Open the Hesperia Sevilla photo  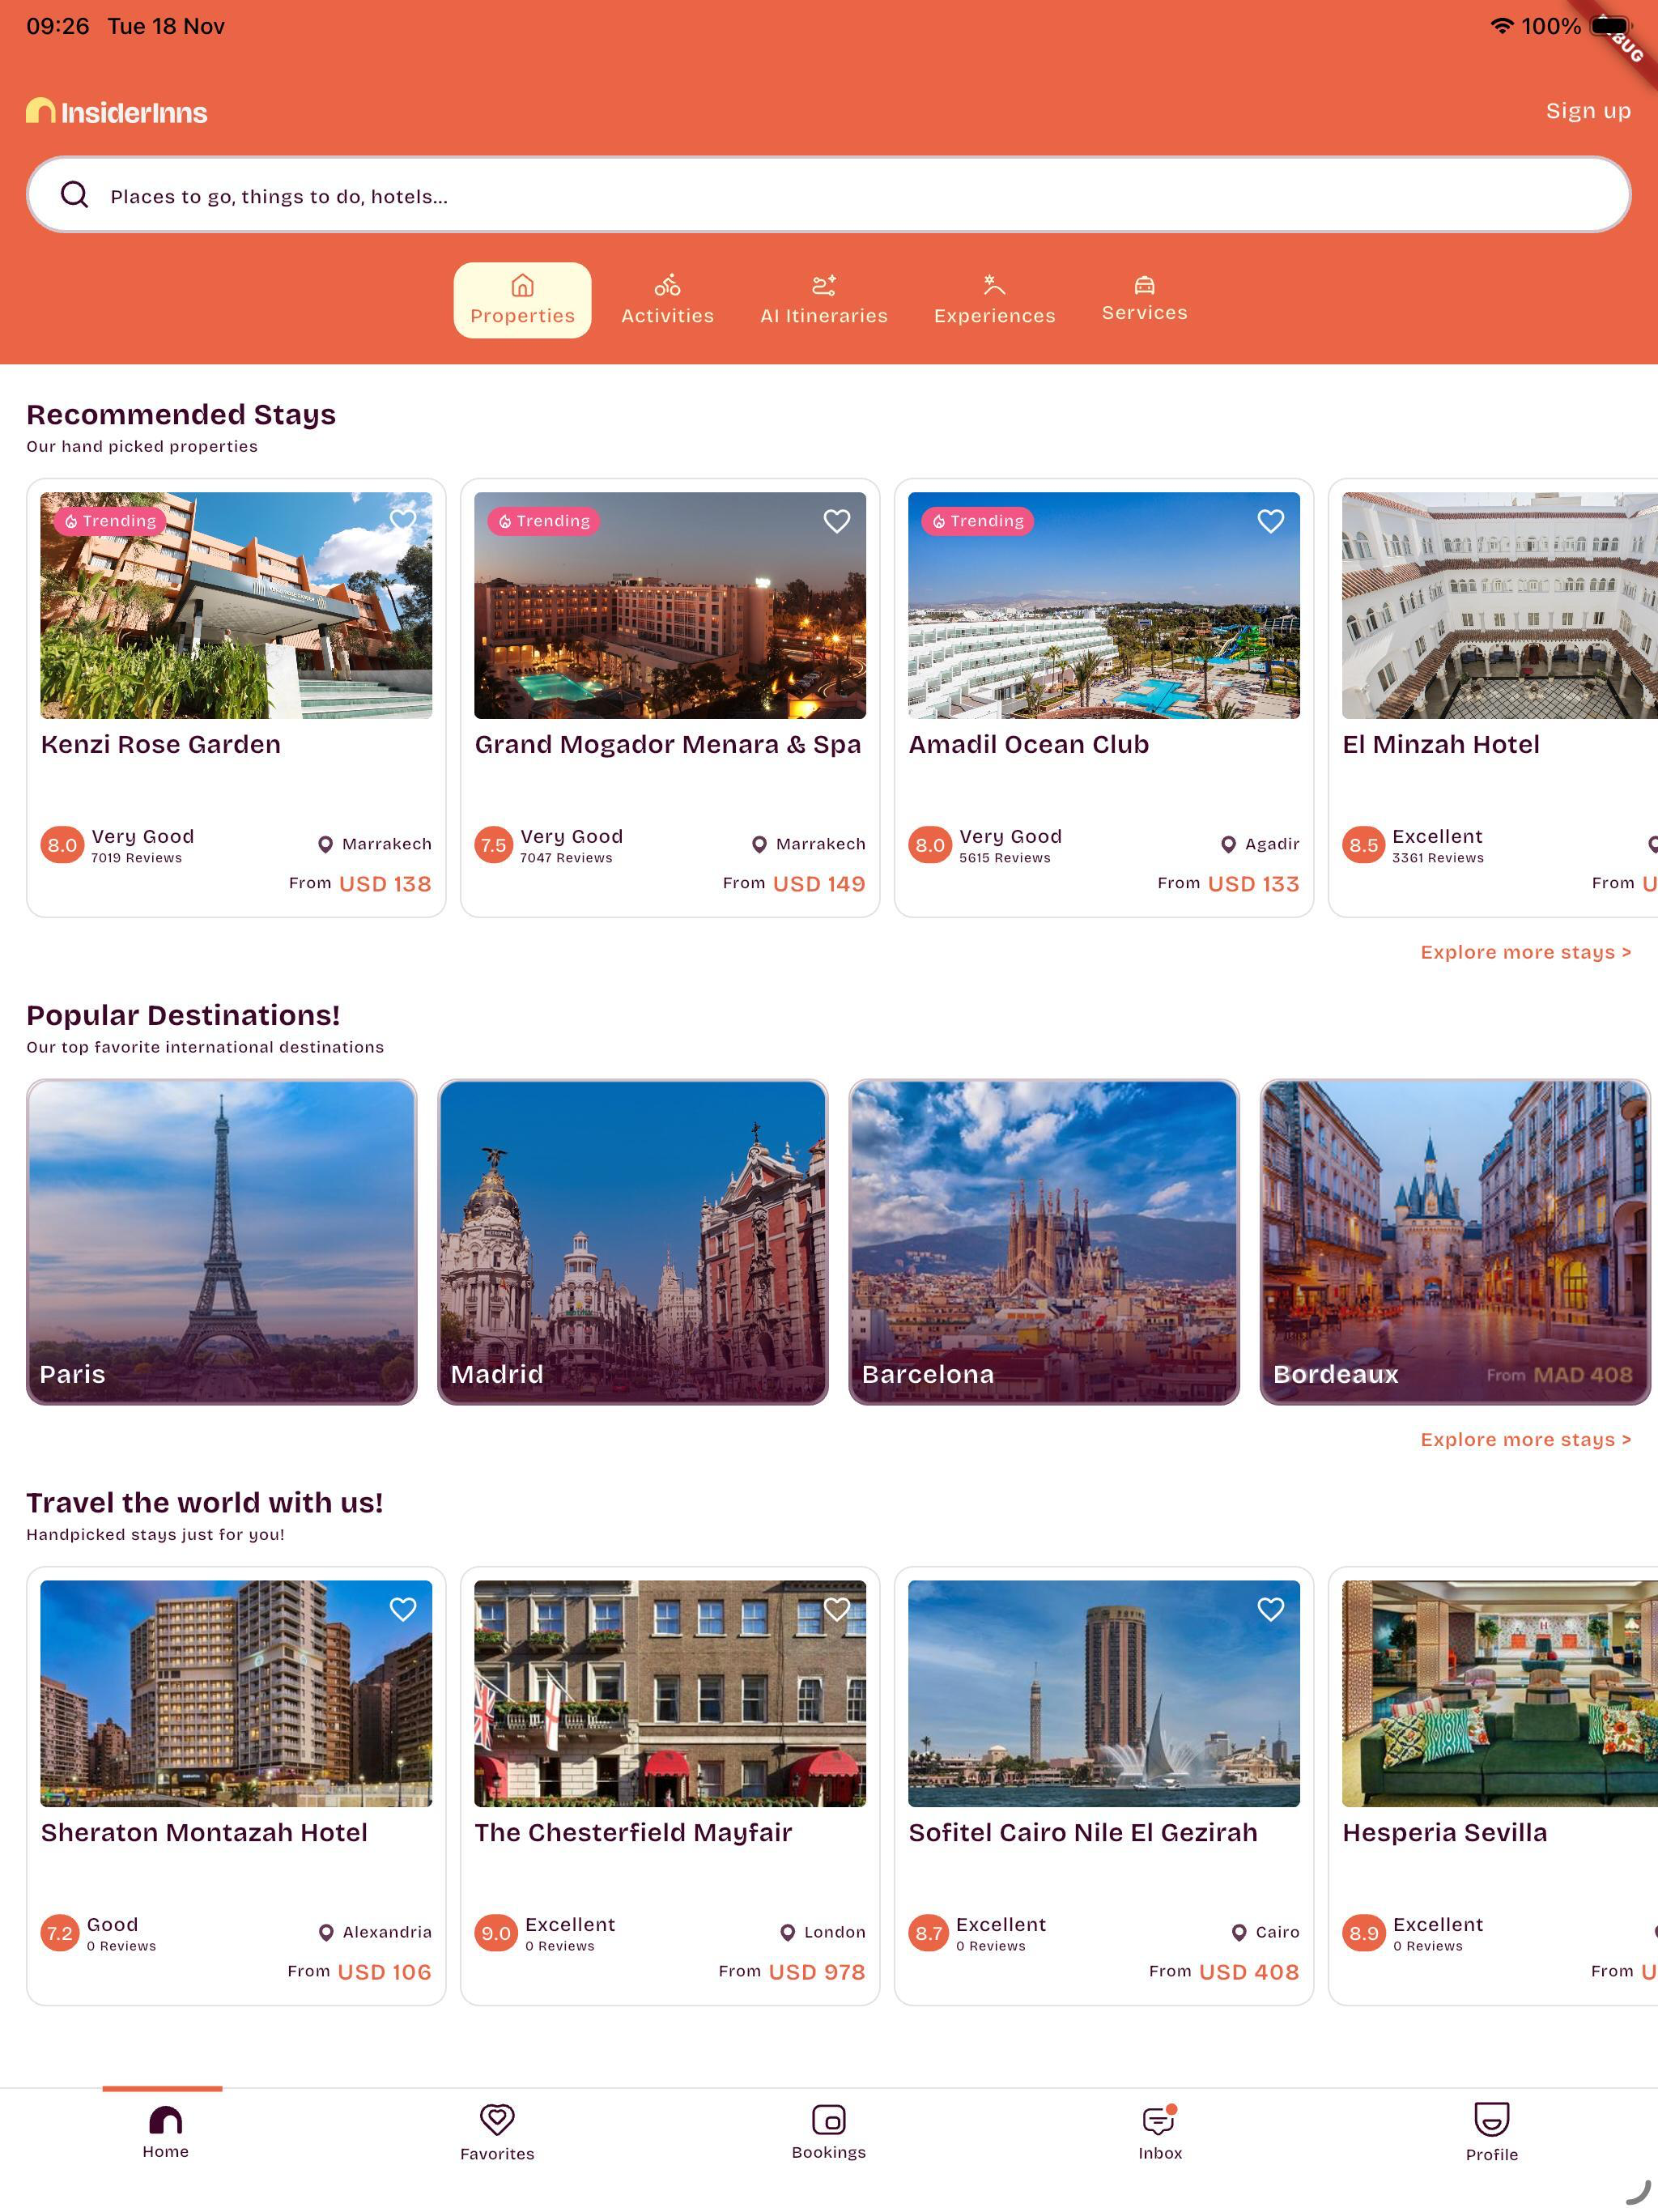(x=1500, y=1693)
